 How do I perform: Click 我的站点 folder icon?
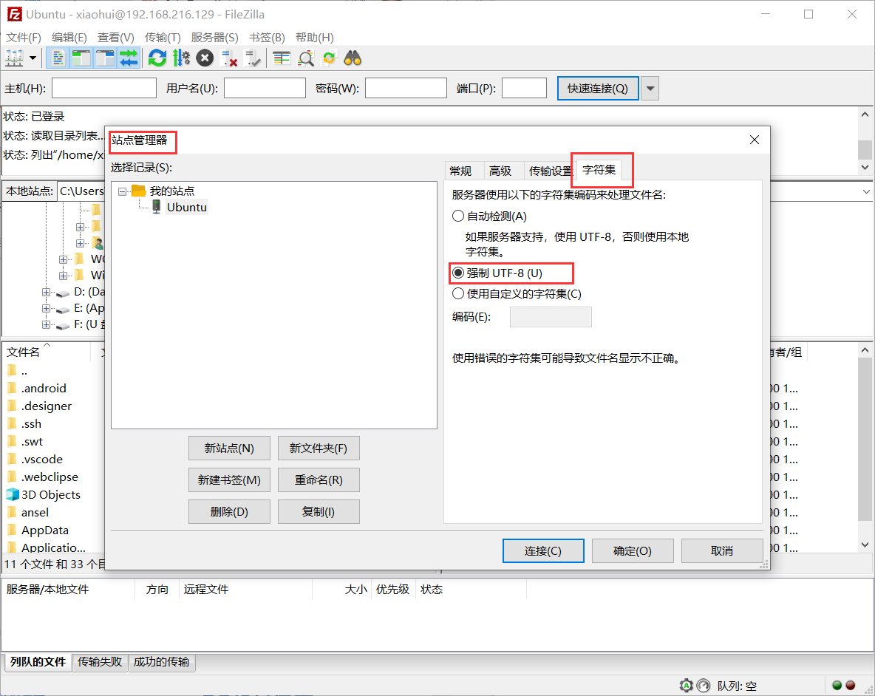139,191
